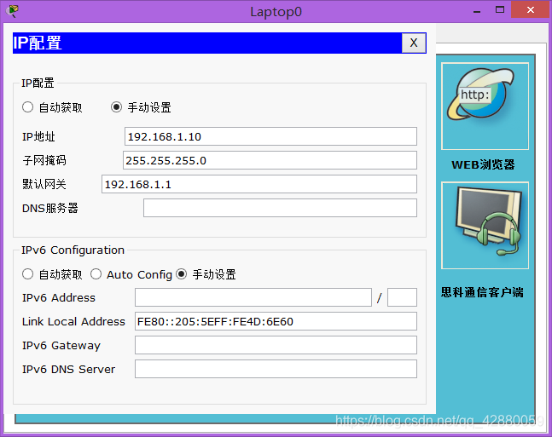Click the 子网掩码 field showing 255.255.255.0
The image size is (552, 437).
(x=270, y=160)
